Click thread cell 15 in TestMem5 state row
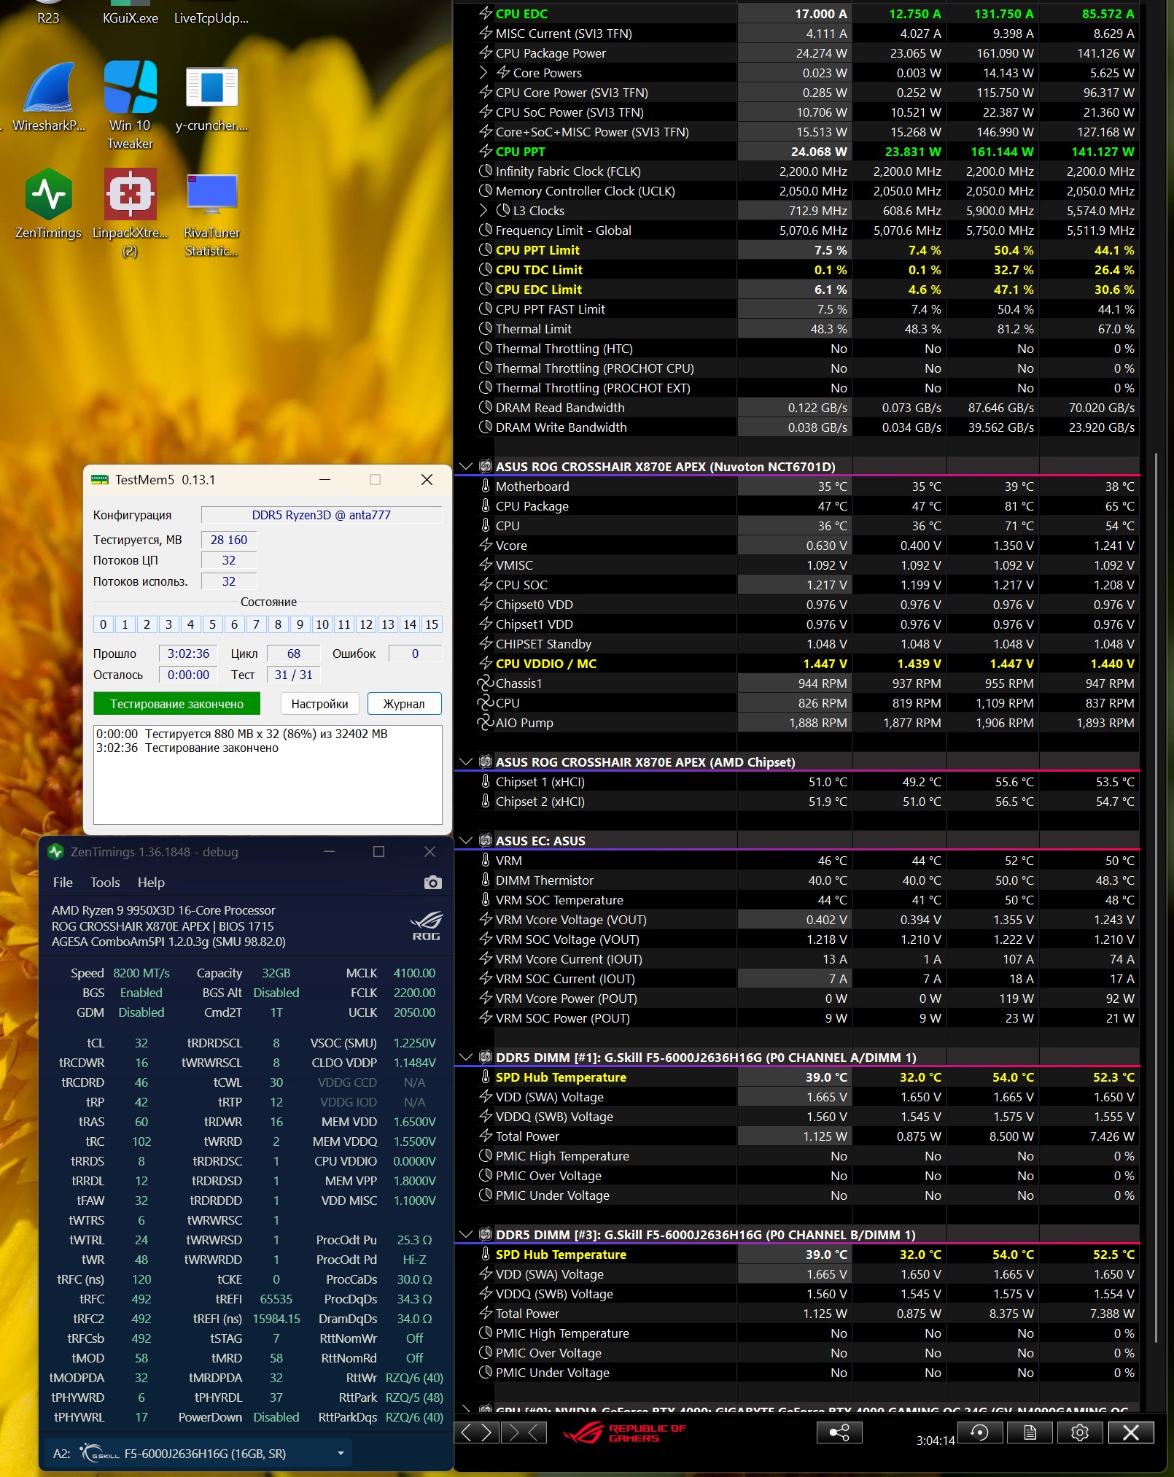The width and height of the screenshot is (1174, 1477). click(432, 624)
